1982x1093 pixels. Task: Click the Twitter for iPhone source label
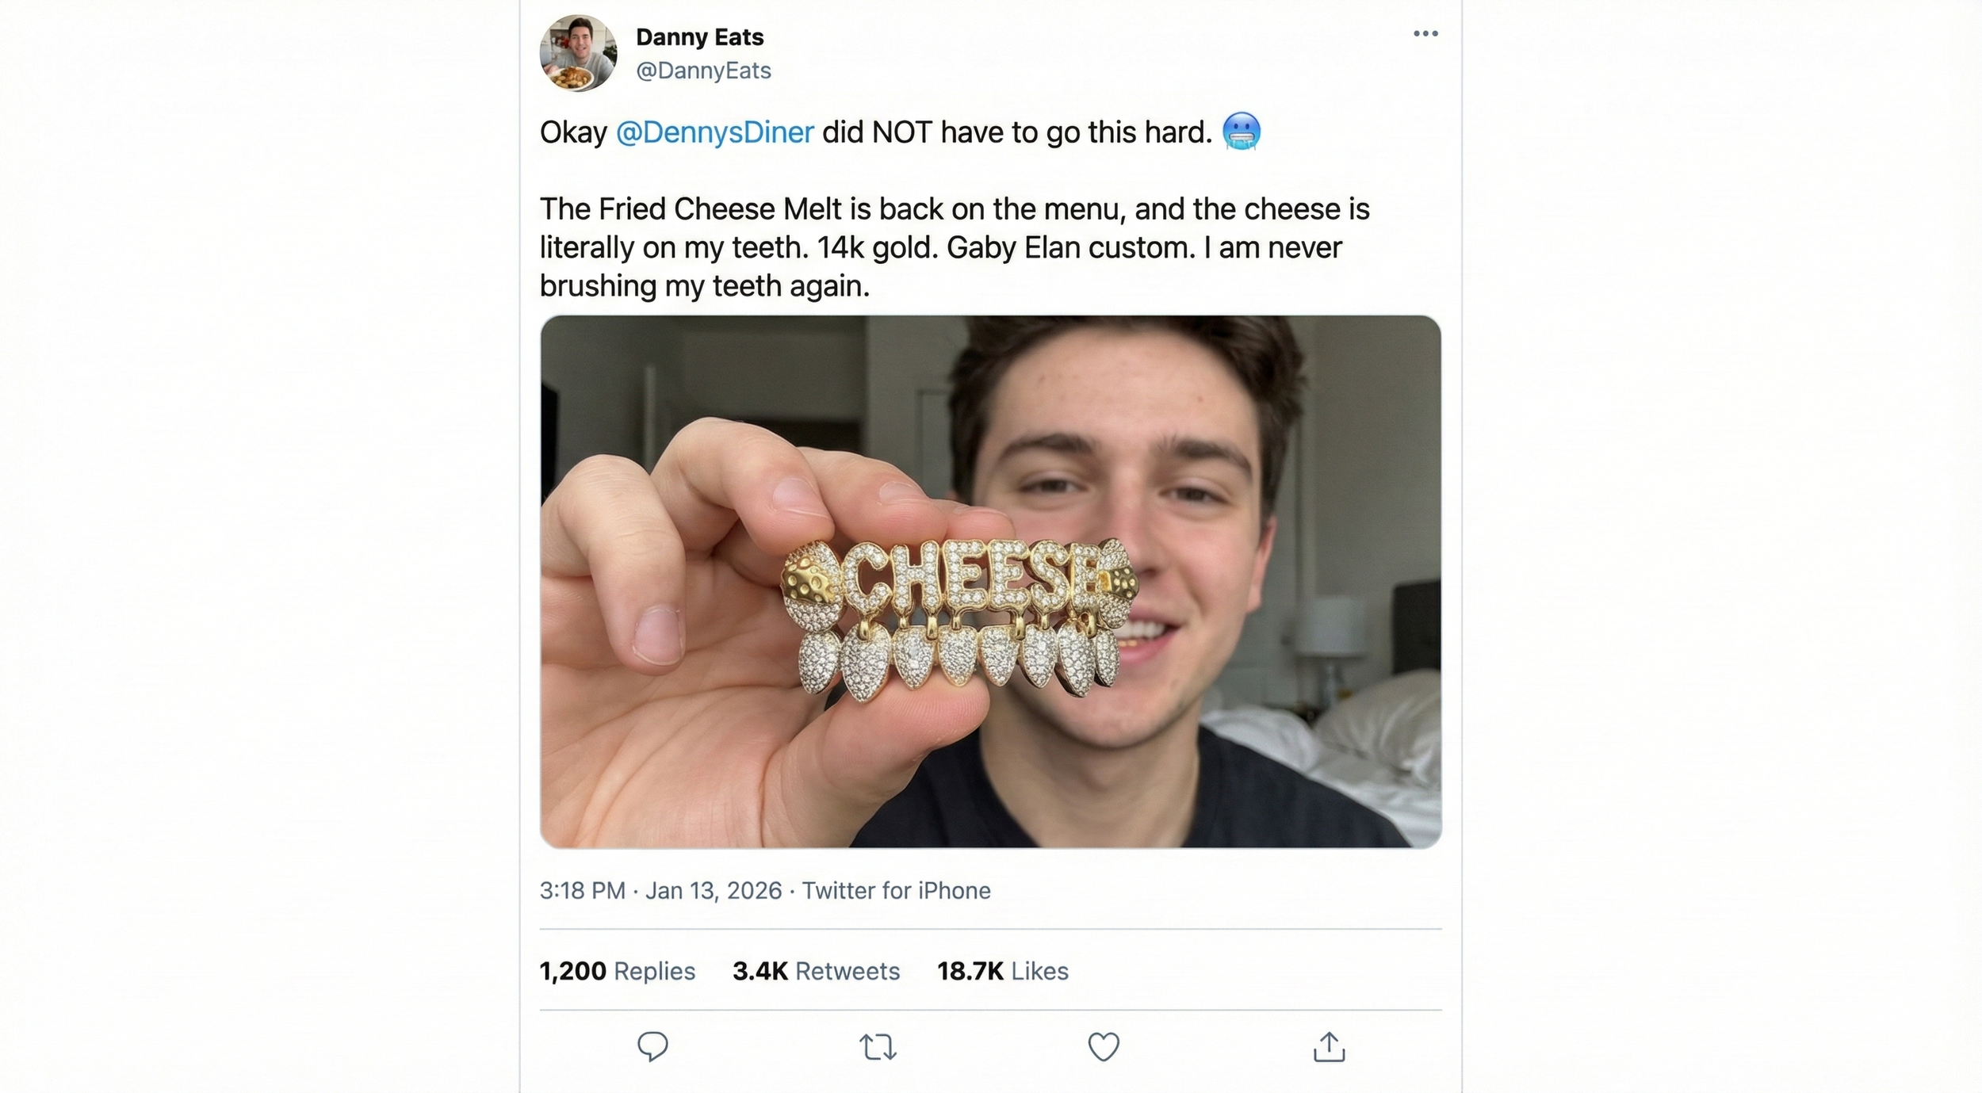click(896, 891)
